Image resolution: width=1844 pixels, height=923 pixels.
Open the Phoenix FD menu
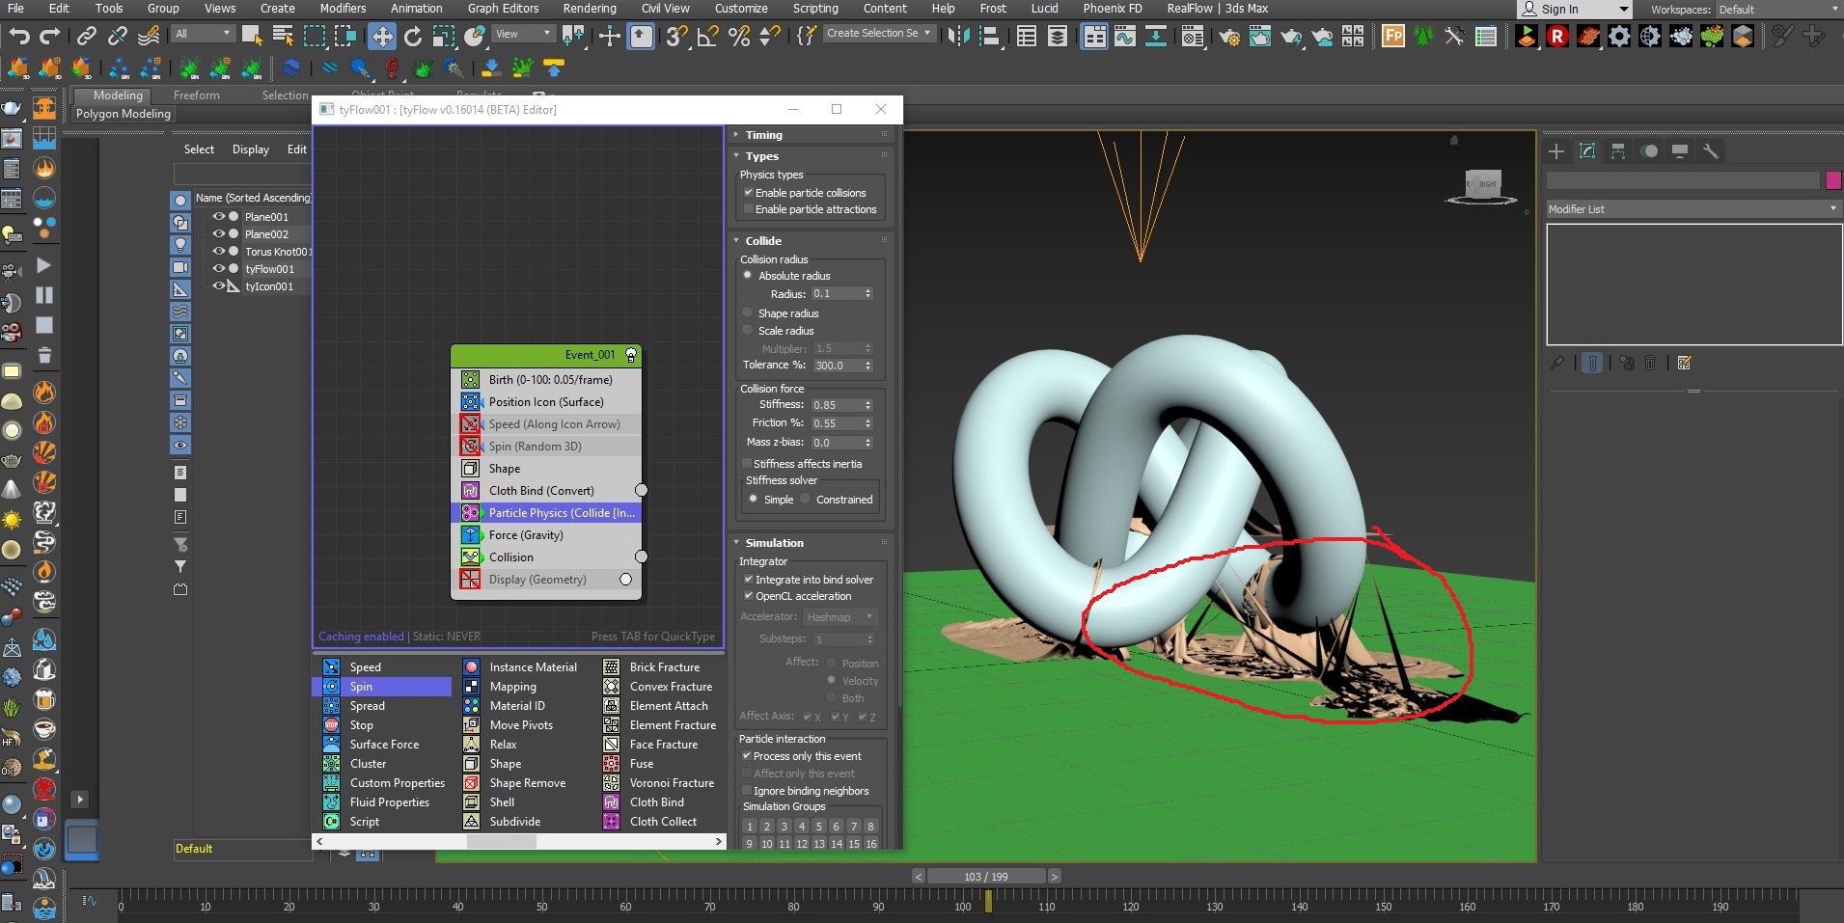tap(1113, 9)
